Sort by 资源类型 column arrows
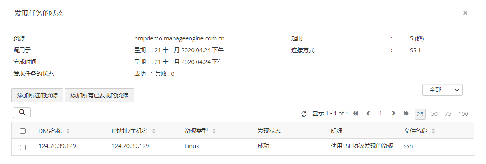486x164 pixels. pyautogui.click(x=214, y=131)
